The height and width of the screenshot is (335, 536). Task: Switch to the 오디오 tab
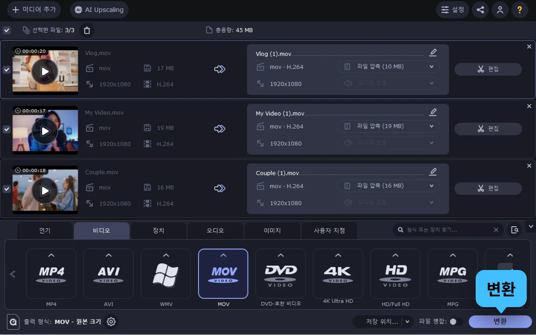point(215,231)
